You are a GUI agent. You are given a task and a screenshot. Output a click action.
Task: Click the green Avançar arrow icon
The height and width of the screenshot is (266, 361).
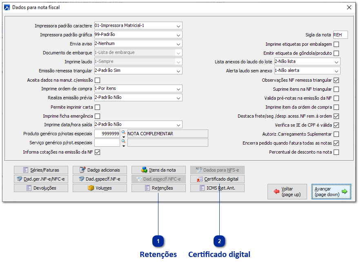tap(344, 191)
